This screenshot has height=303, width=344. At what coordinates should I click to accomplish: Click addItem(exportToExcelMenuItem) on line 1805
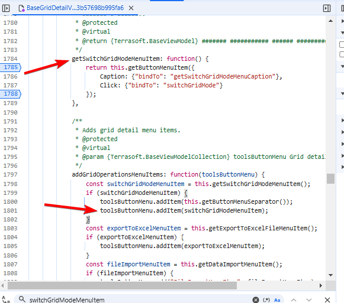[208, 246]
